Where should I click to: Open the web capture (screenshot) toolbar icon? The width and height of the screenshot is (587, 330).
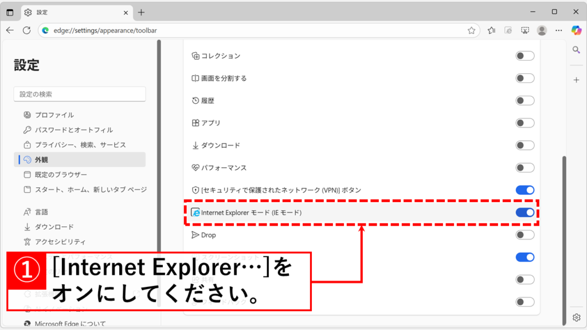[525, 30]
